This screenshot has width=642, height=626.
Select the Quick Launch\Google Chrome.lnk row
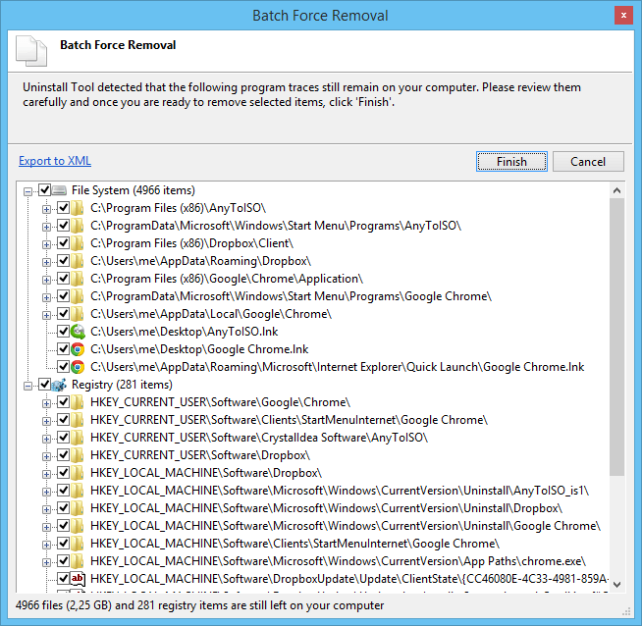337,367
